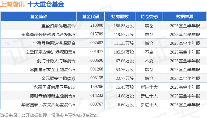Click the 上海瀚讯 title text
The image size is (207, 118).
[x=12, y=4]
